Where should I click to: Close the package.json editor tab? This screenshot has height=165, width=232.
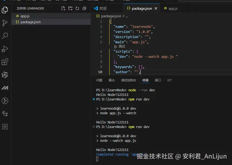click(156, 9)
